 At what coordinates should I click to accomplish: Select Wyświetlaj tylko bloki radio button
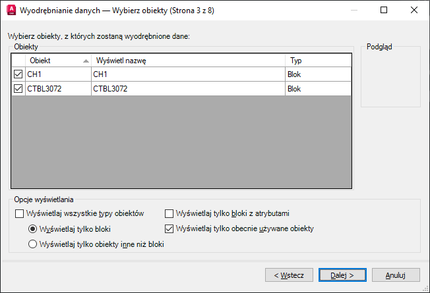(x=32, y=229)
